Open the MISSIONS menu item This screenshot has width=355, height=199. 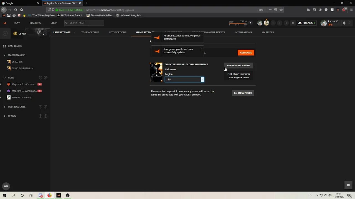[35, 23]
